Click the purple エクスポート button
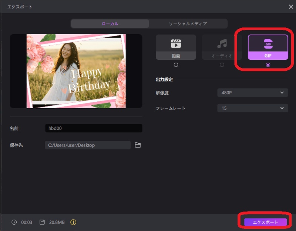Image resolution: width=296 pixels, height=231 pixels. pyautogui.click(x=265, y=223)
